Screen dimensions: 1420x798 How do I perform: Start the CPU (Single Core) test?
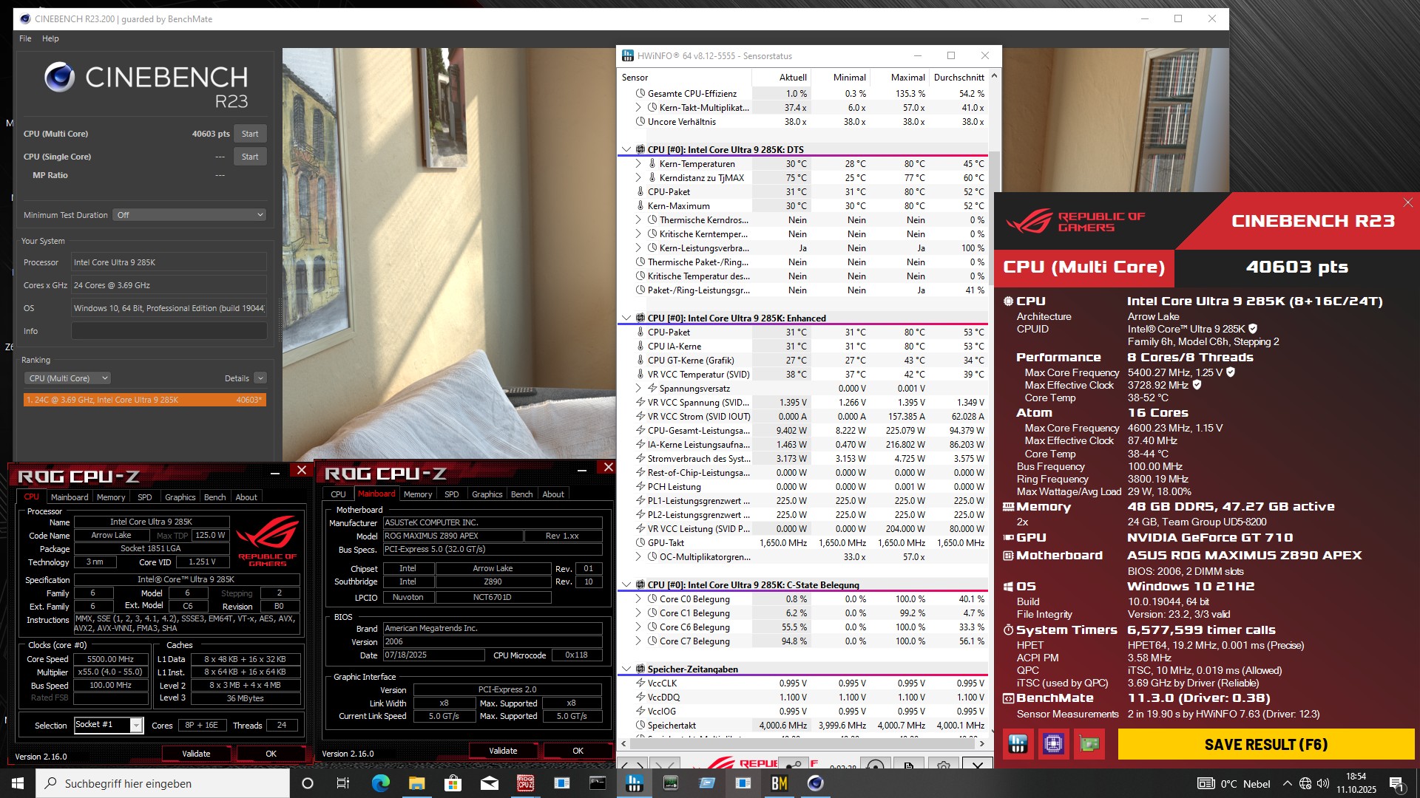pyautogui.click(x=250, y=157)
